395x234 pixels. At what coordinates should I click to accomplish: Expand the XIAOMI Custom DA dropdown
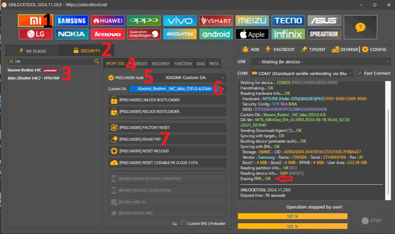pyautogui.click(x=188, y=78)
